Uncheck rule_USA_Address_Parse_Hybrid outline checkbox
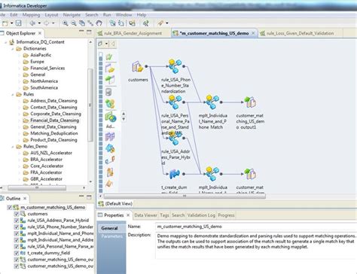This screenshot has width=357, height=274. [17, 221]
